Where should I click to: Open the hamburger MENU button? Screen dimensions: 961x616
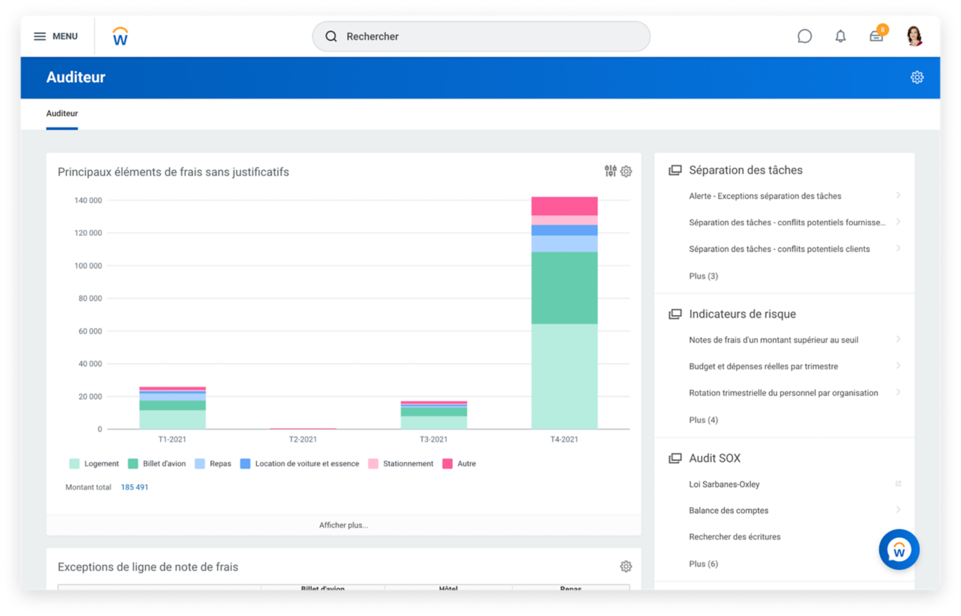click(56, 36)
